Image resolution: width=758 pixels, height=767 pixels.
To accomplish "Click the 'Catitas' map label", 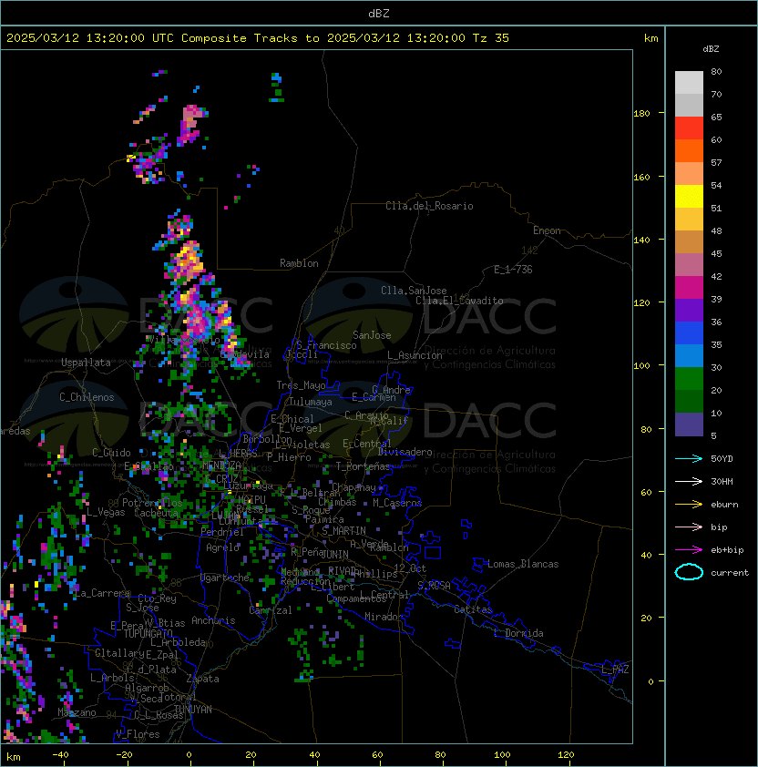I will (x=473, y=609).
